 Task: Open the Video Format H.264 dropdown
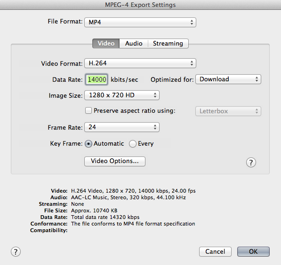click(x=140, y=63)
